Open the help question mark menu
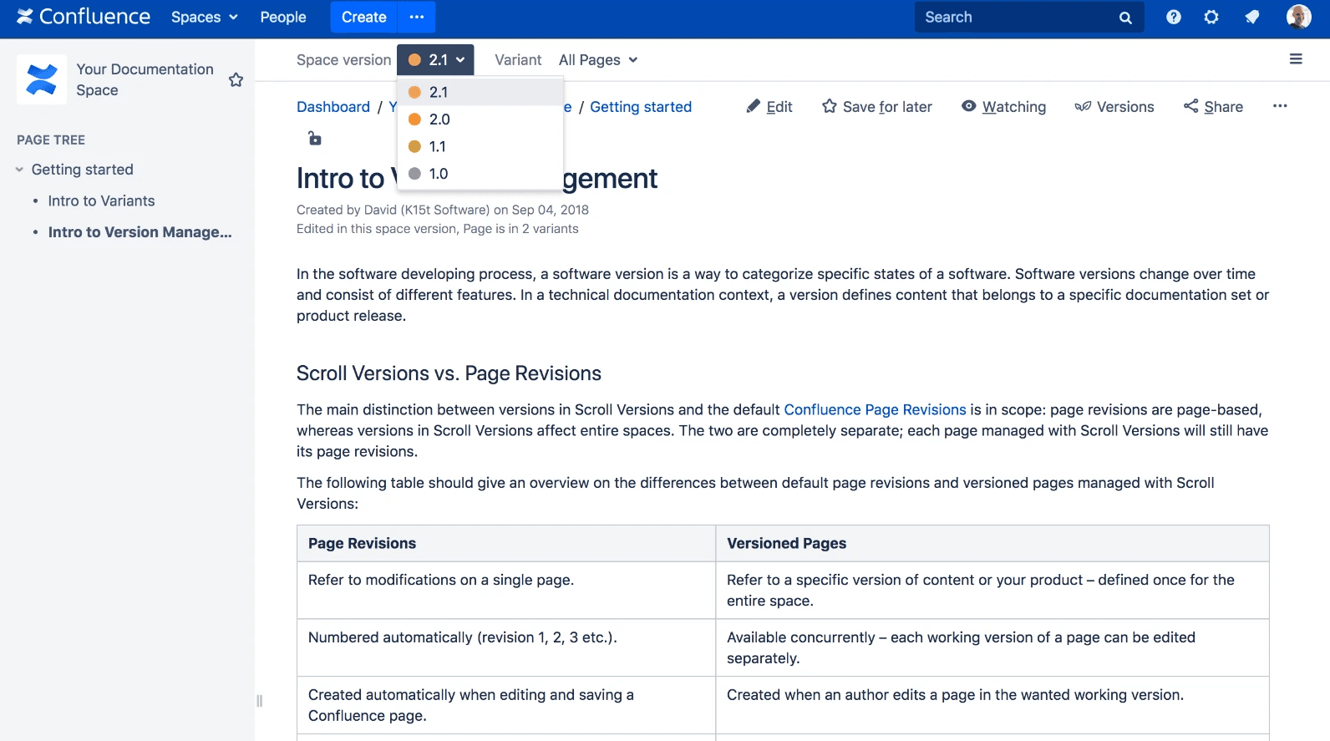 point(1174,17)
